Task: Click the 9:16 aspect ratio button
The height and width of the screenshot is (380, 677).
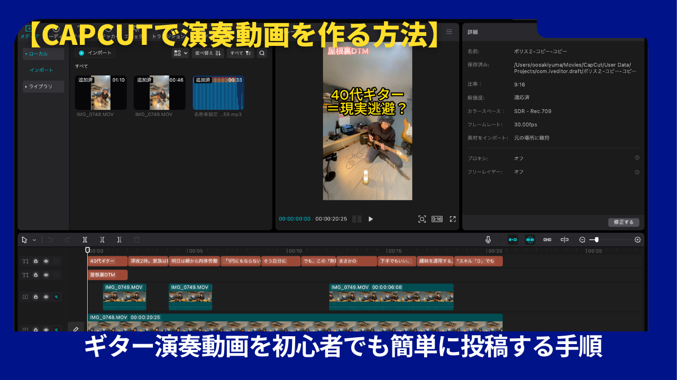Action: pos(437,219)
